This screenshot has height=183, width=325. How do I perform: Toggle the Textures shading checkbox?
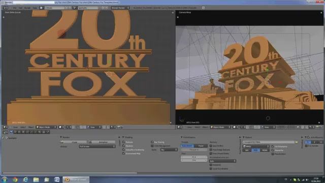124,142
